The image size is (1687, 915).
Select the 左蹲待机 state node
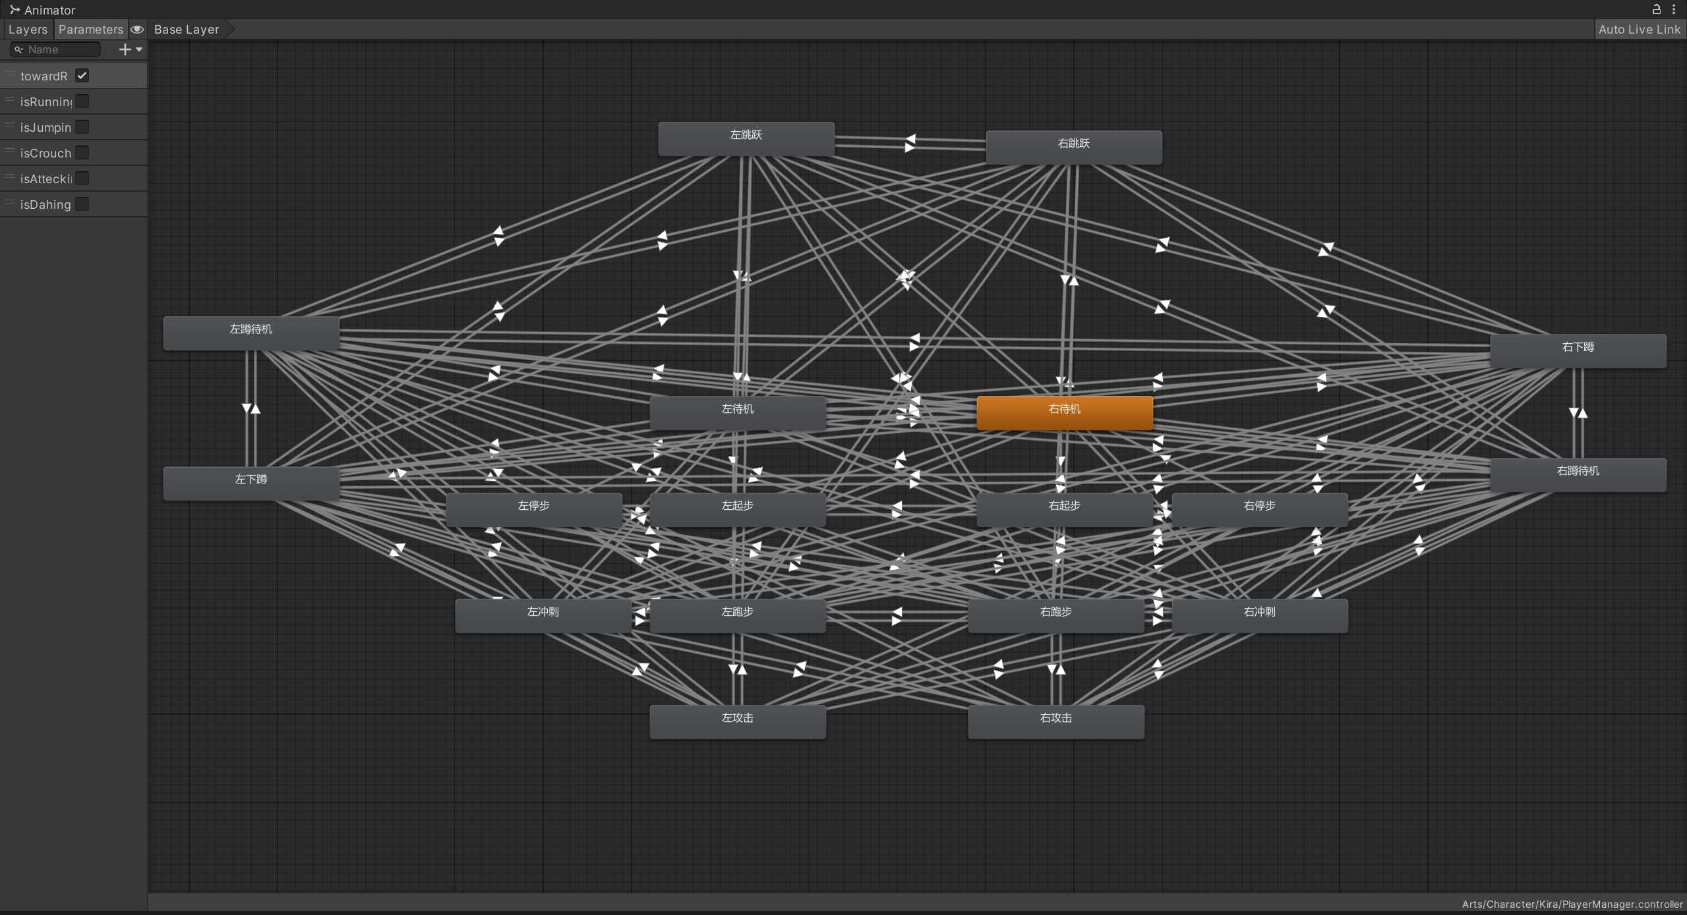tap(251, 333)
